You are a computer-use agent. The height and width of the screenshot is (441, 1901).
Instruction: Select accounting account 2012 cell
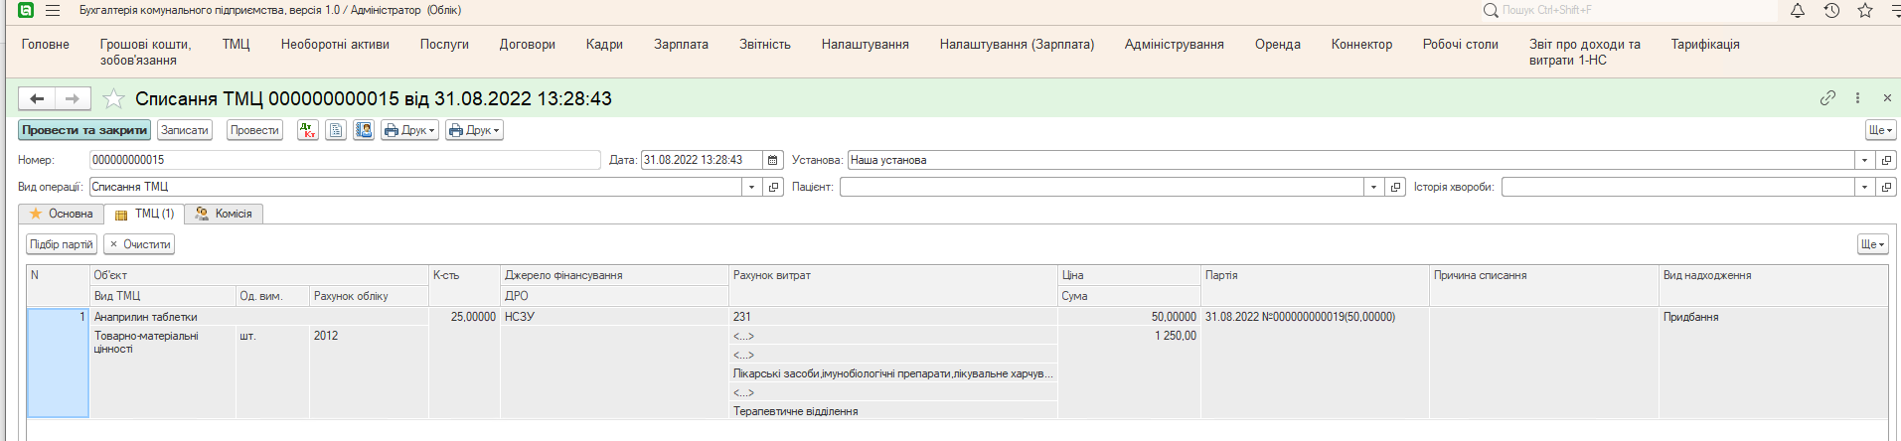pos(369,336)
